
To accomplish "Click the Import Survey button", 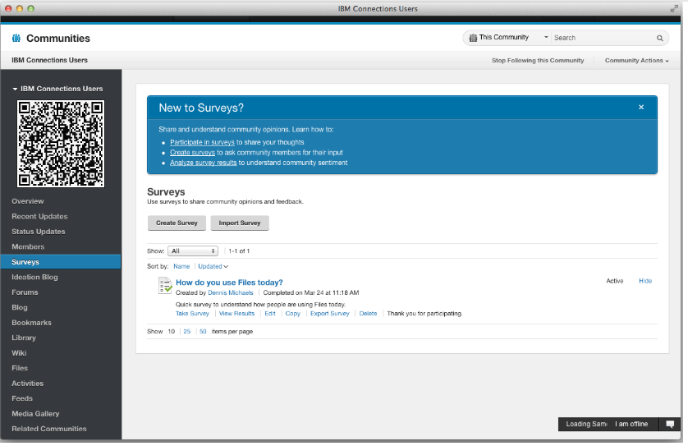I will click(240, 223).
